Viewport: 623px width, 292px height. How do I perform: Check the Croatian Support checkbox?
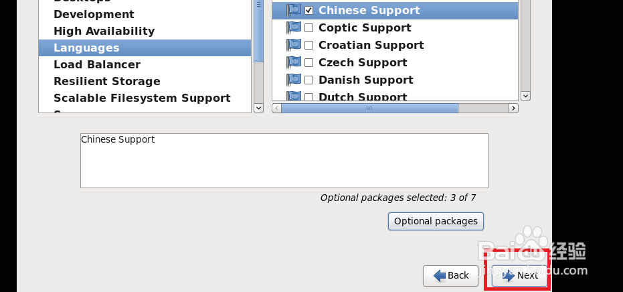point(309,46)
